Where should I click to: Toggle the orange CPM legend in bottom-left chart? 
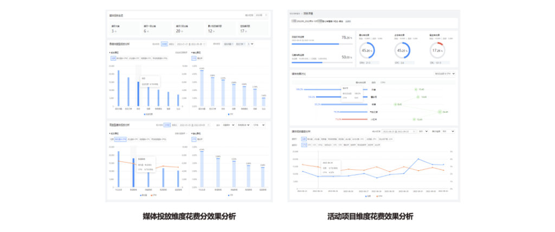(152, 195)
